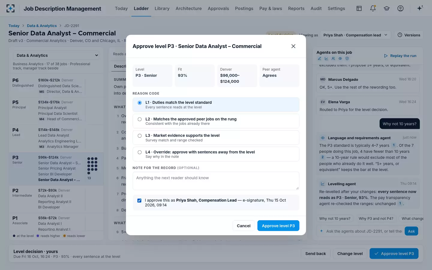Click the P3 dot-cluster sentence indicator
This screenshot has width=432, height=270.
click(92, 166)
